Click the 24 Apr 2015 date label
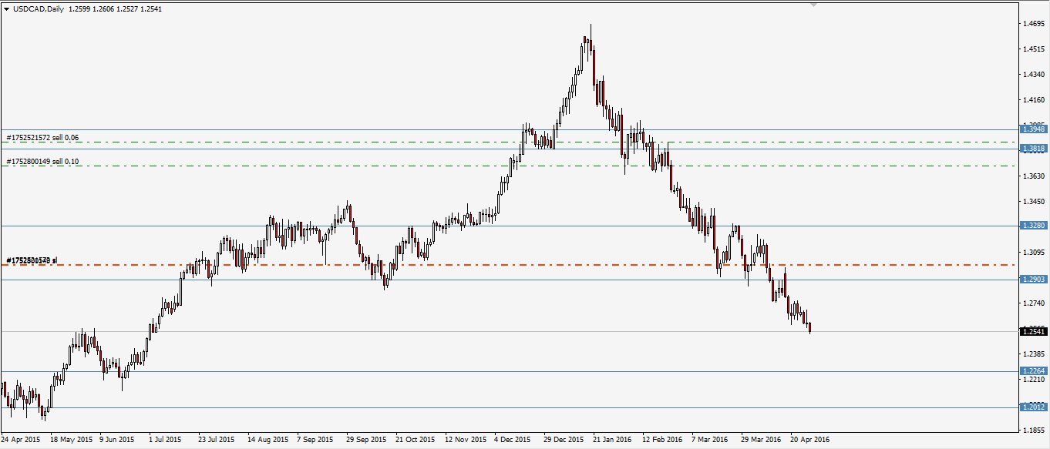The image size is (1050, 449). [22, 440]
